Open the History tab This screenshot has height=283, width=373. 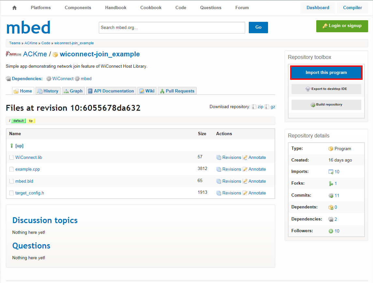[x=48, y=91]
